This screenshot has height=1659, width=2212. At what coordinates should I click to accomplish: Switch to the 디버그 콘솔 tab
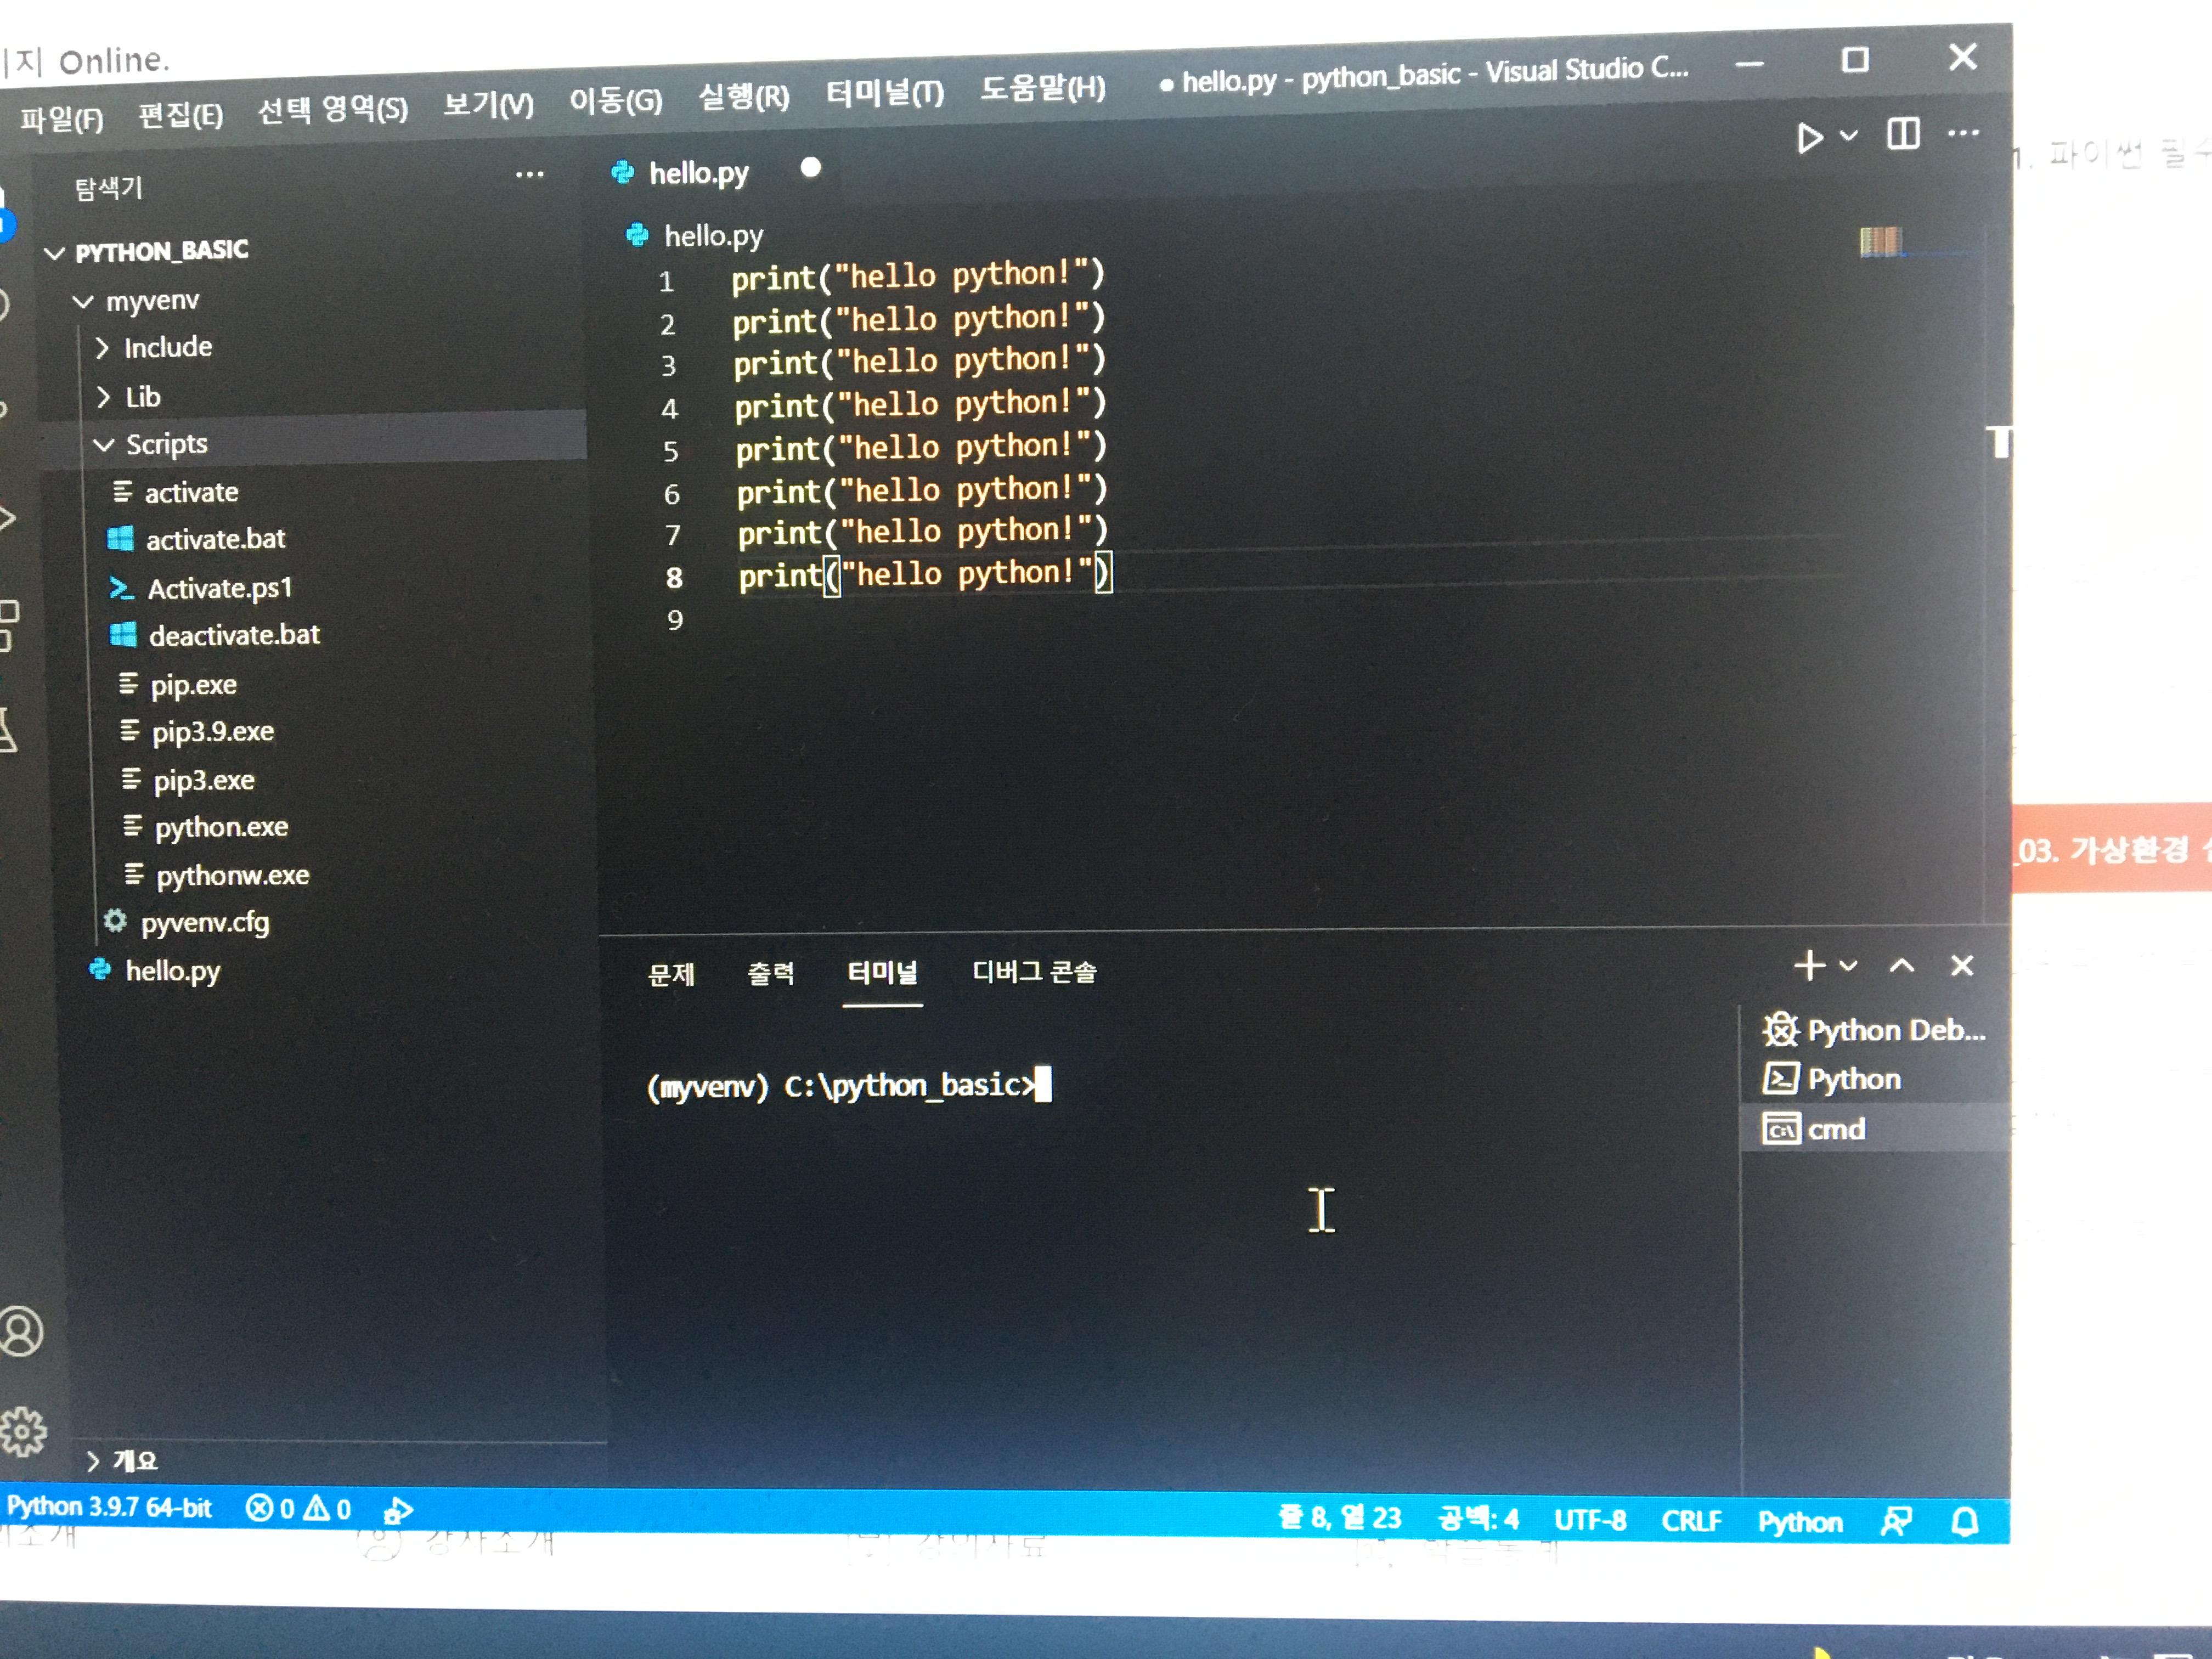coord(1034,972)
